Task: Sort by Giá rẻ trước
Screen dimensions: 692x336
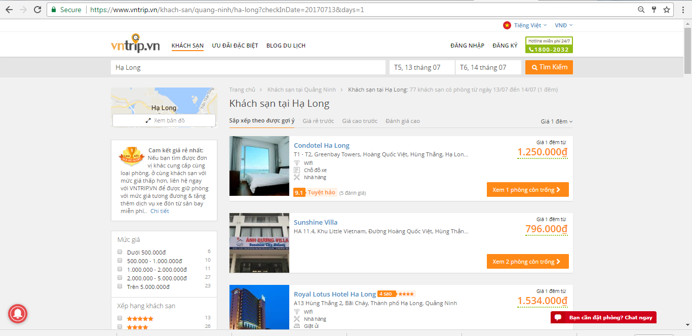Action: click(318, 121)
